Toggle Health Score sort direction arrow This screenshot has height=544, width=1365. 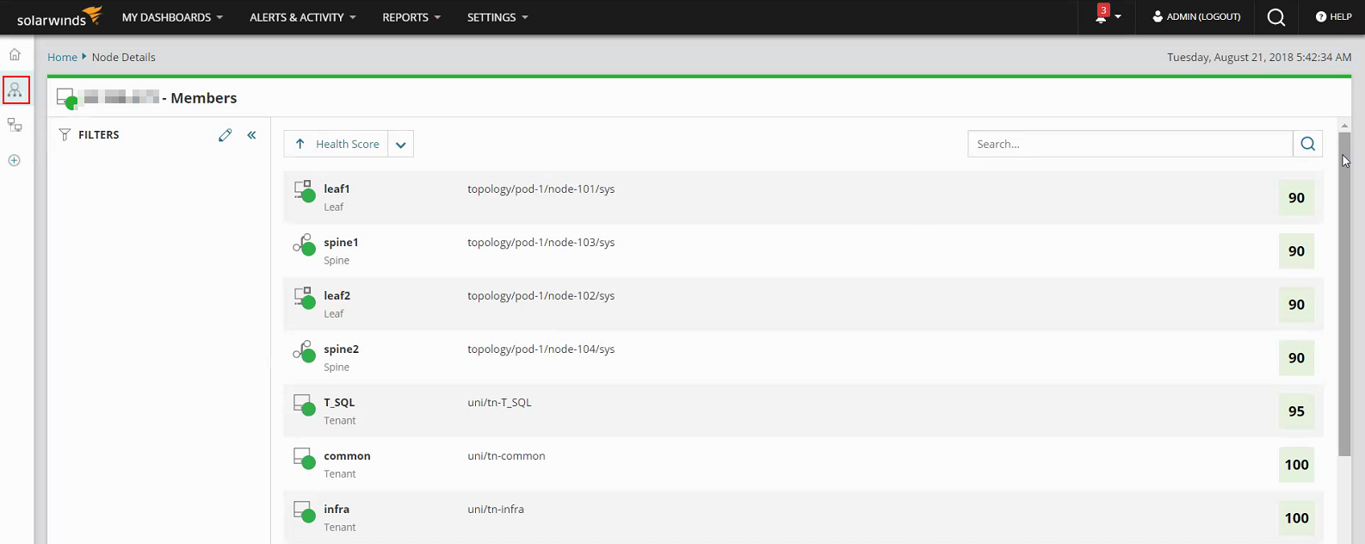point(300,144)
